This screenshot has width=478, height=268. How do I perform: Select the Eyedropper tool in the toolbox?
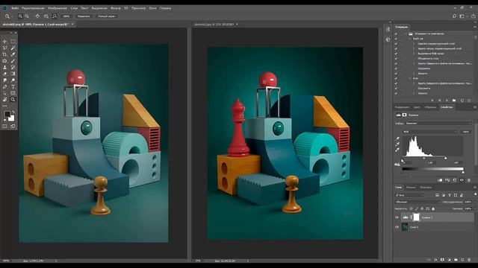tap(13, 54)
